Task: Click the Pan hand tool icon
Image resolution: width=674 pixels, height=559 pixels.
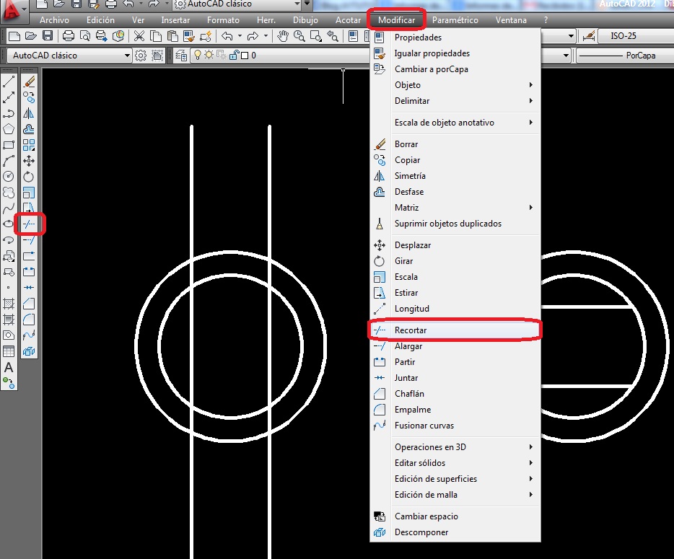Action: tap(284, 35)
